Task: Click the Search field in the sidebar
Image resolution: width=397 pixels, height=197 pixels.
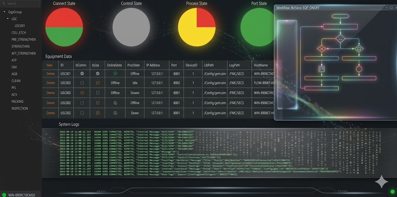Action: coord(20,4)
